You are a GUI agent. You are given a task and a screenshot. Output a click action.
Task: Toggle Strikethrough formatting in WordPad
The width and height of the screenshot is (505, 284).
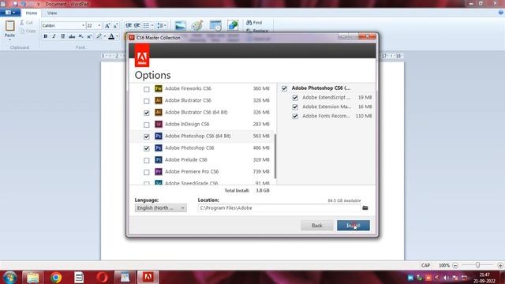tap(72, 36)
